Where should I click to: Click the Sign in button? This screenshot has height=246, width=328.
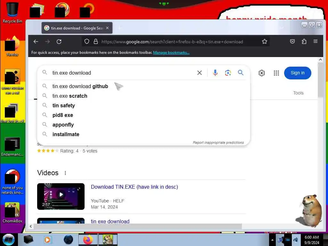pos(298,73)
